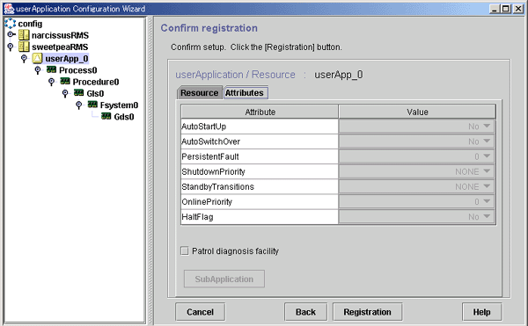528x326 pixels.
Task: Collapse the Process0 tree node
Action: (38, 70)
